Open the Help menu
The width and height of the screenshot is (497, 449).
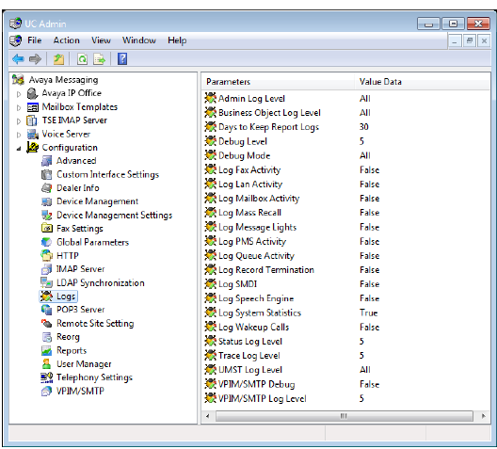pyautogui.click(x=177, y=40)
